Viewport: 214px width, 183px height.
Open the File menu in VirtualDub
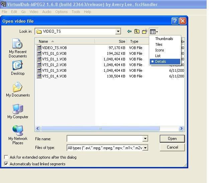tap(4, 12)
